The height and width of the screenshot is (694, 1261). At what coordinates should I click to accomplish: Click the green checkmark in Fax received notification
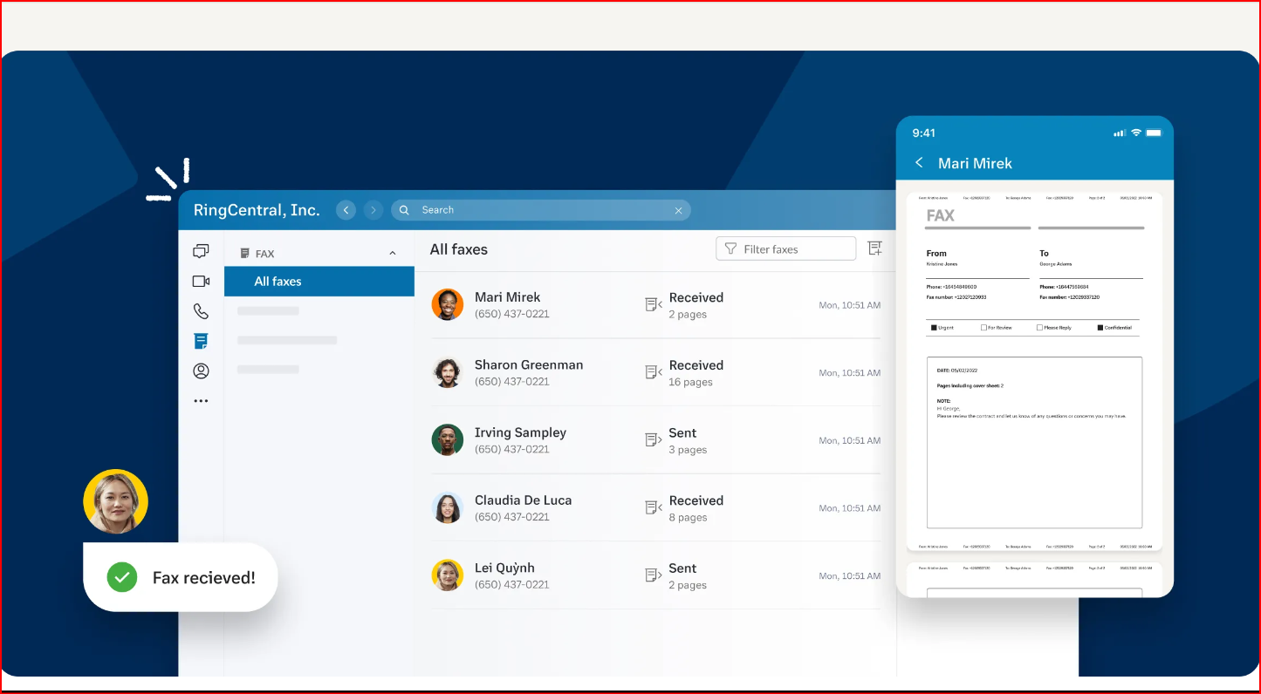click(122, 577)
